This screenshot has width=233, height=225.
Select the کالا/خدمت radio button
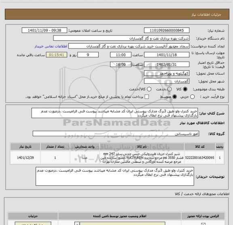149,89
